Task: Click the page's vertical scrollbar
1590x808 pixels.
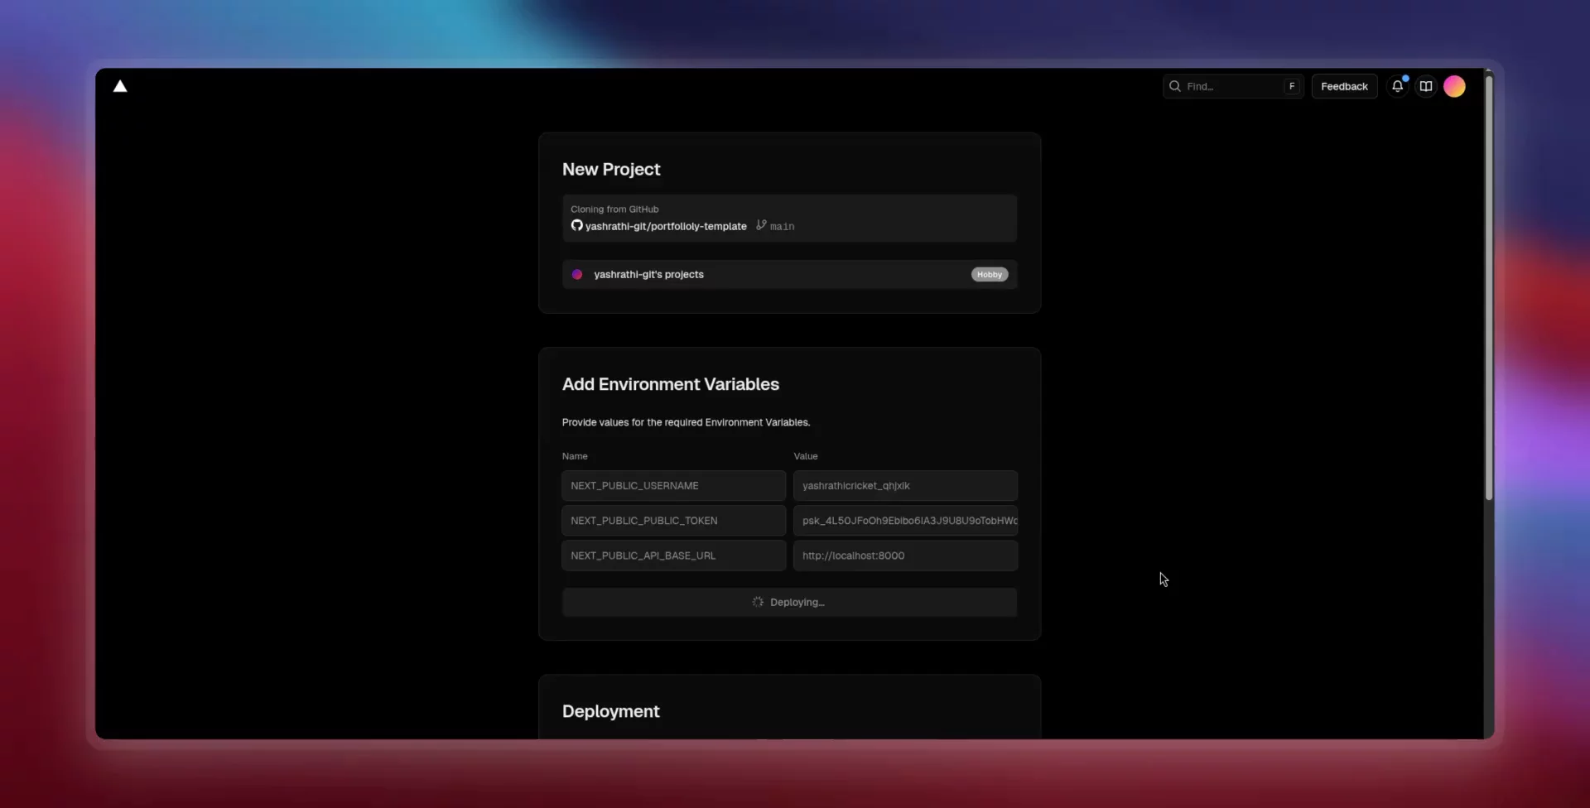Action: (x=1489, y=290)
